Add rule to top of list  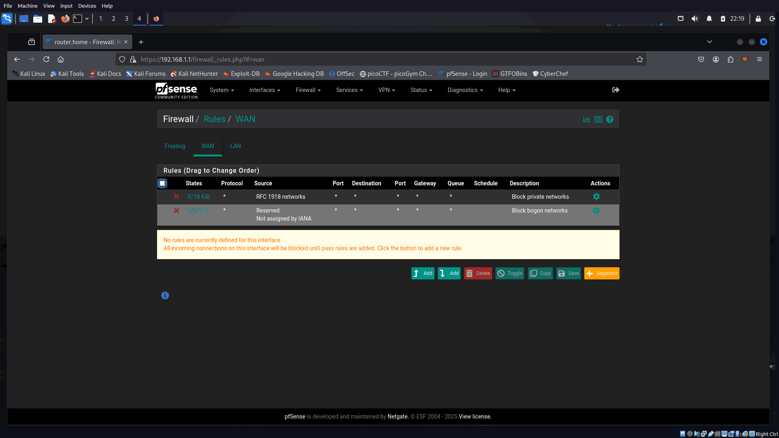[x=423, y=273]
